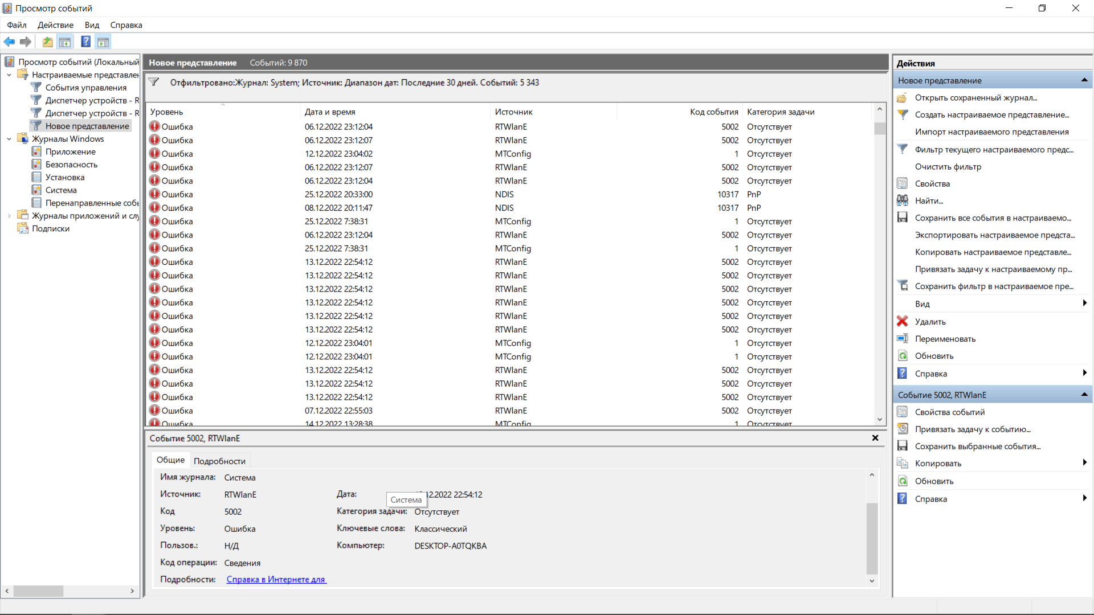Collapse the Настраиваемые представления tree node
The width and height of the screenshot is (1094, 615).
click(x=9, y=75)
